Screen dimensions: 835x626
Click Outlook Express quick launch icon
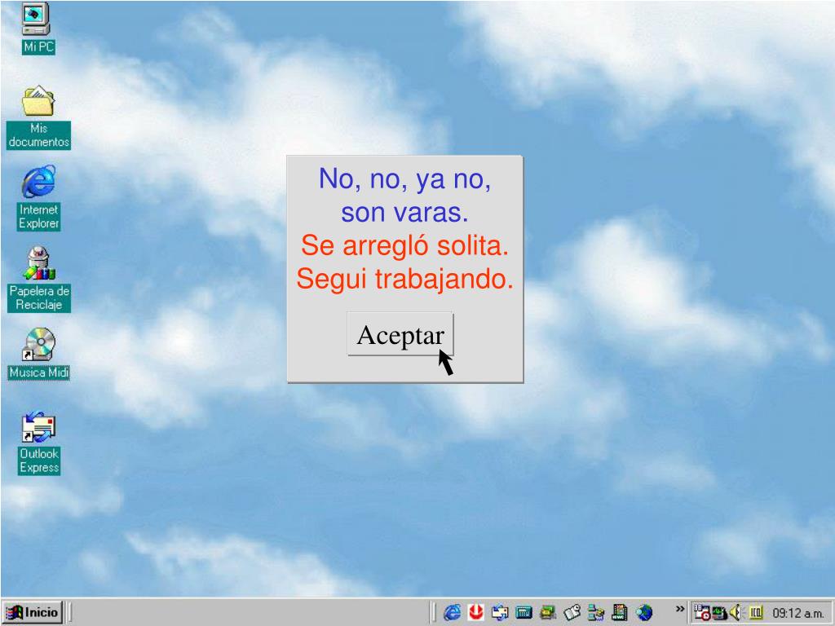click(x=500, y=613)
